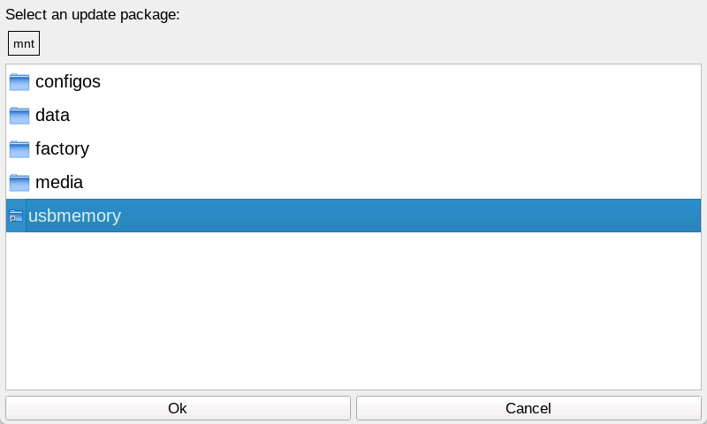Click the usbmemory shortcut folder icon
The width and height of the screenshot is (707, 424).
(16, 216)
